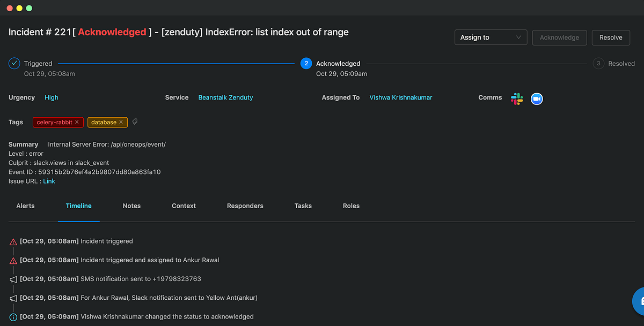
Task: Switch to the Alerts tab
Action: click(25, 206)
